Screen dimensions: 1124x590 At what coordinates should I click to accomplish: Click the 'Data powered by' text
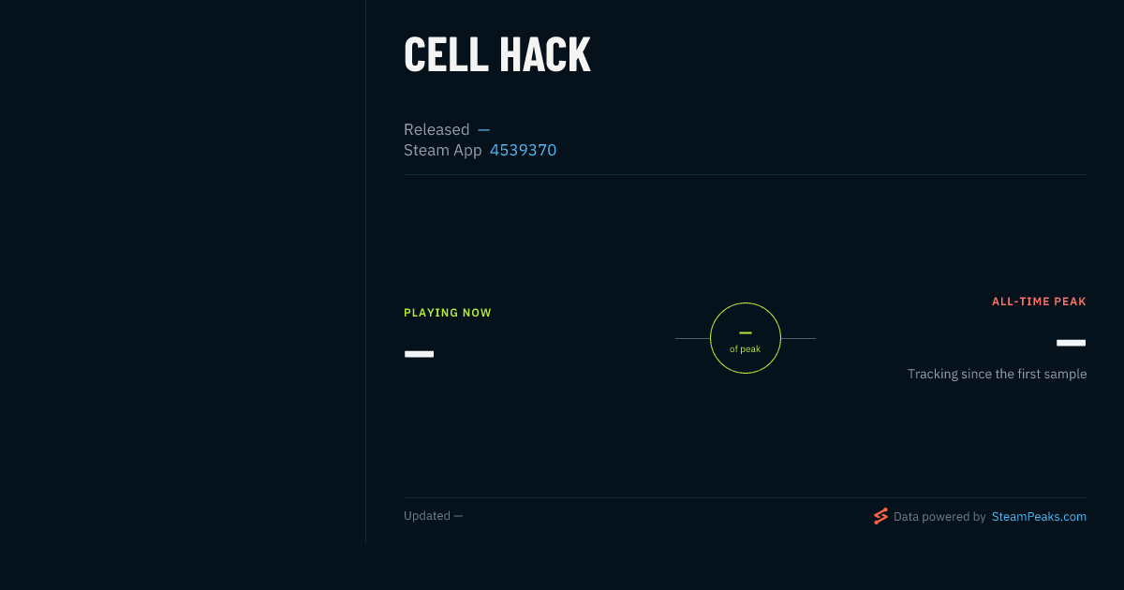[x=939, y=516]
